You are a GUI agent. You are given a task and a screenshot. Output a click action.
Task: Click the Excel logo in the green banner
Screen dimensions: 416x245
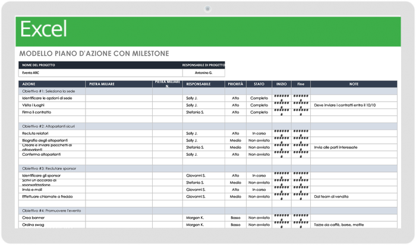tap(43, 29)
